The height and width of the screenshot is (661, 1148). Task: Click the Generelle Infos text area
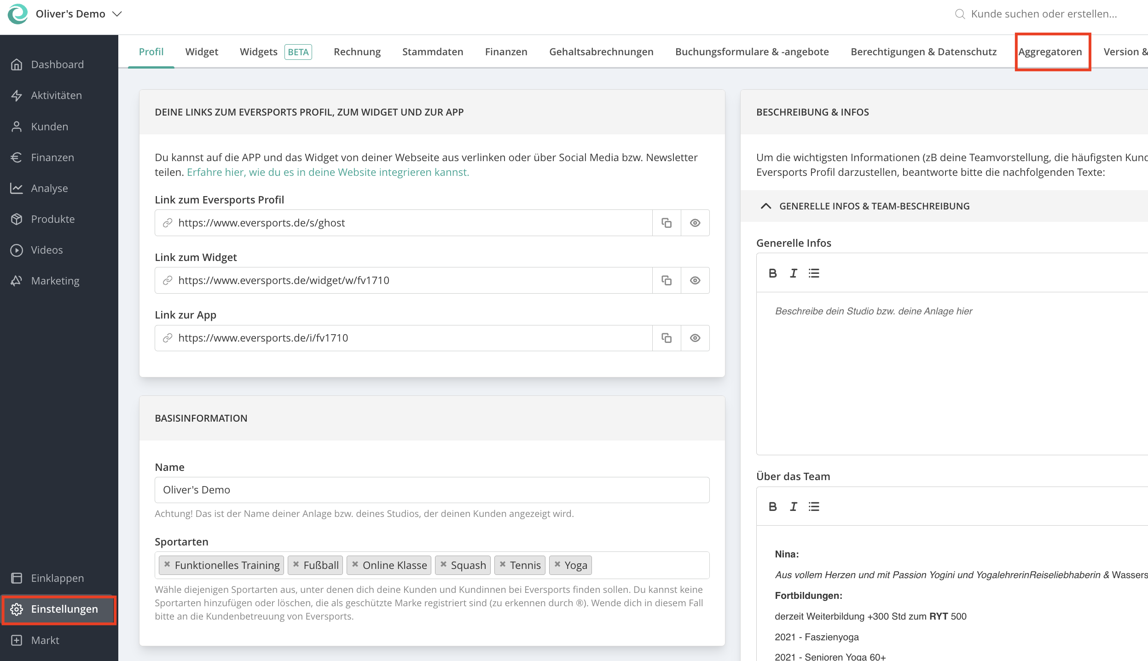click(952, 373)
